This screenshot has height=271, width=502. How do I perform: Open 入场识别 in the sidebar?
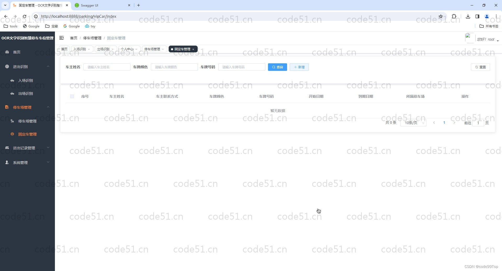click(26, 81)
